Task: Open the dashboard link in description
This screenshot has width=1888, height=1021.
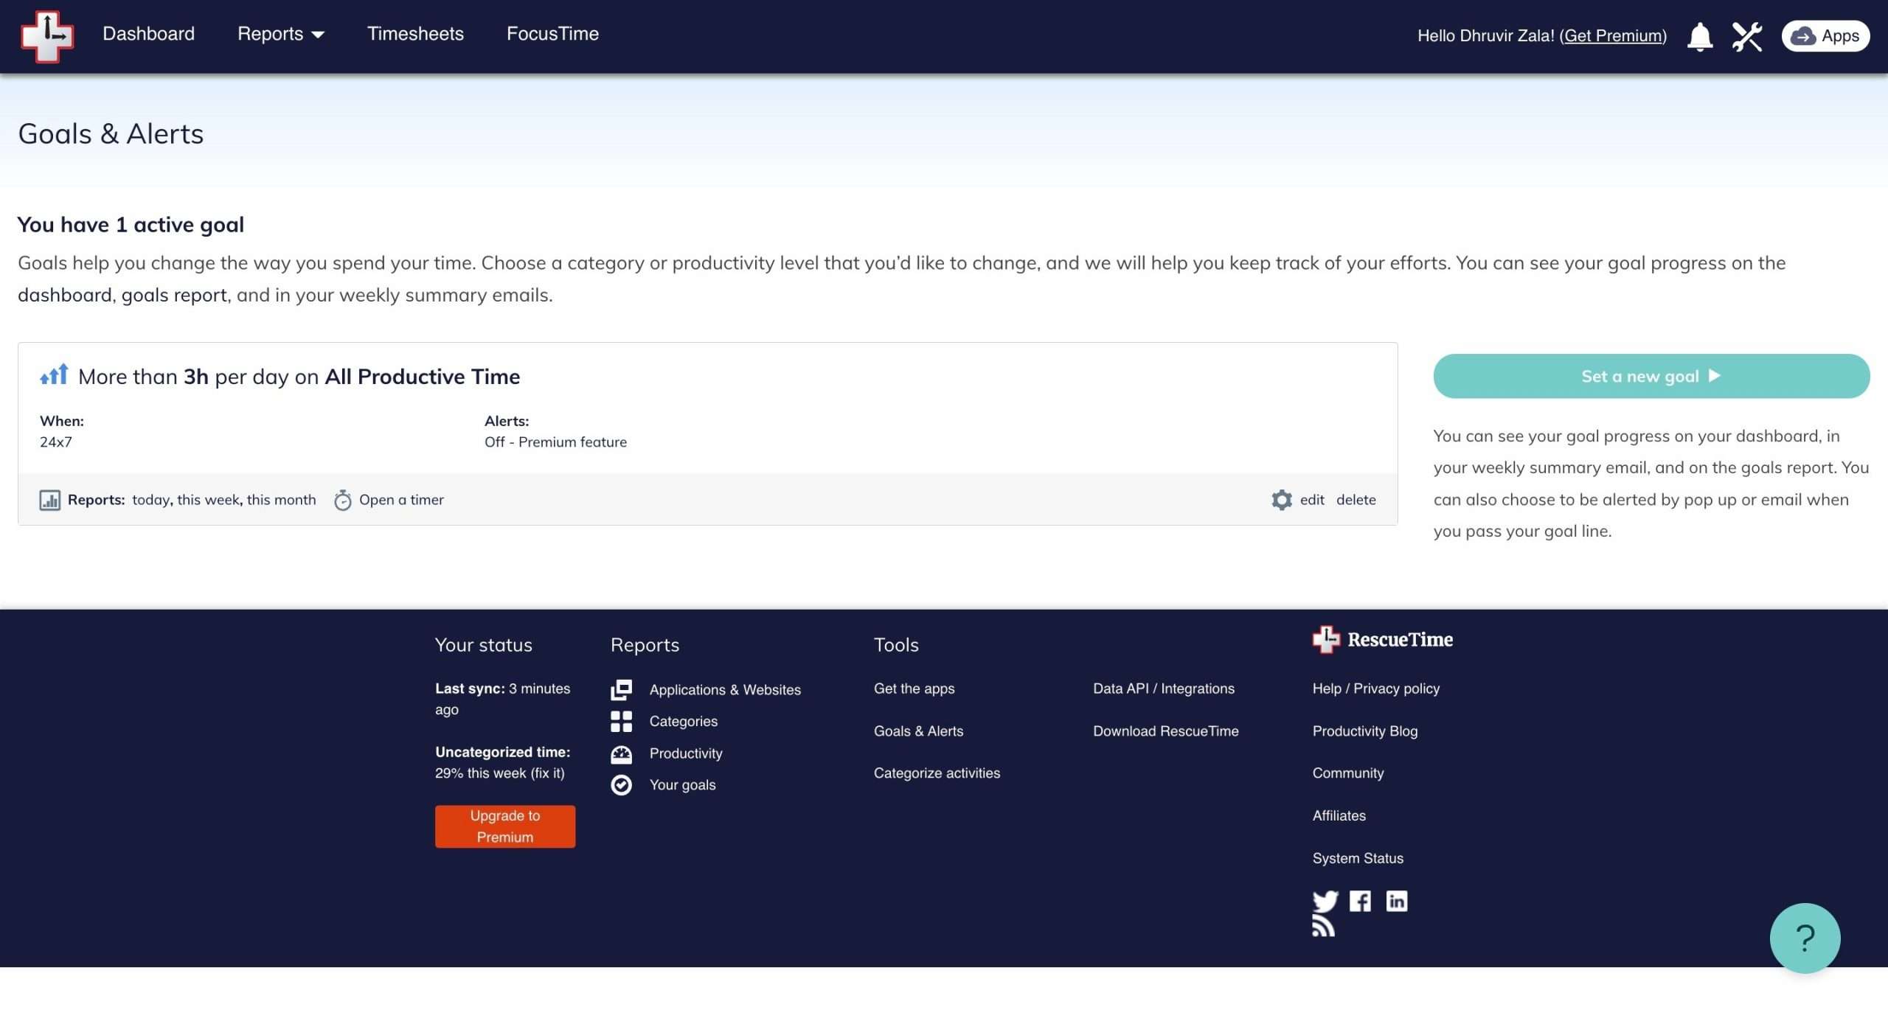Action: pos(65,295)
